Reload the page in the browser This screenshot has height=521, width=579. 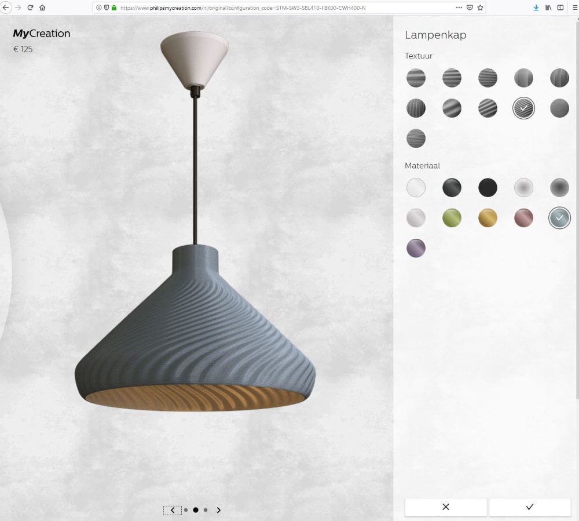point(30,8)
